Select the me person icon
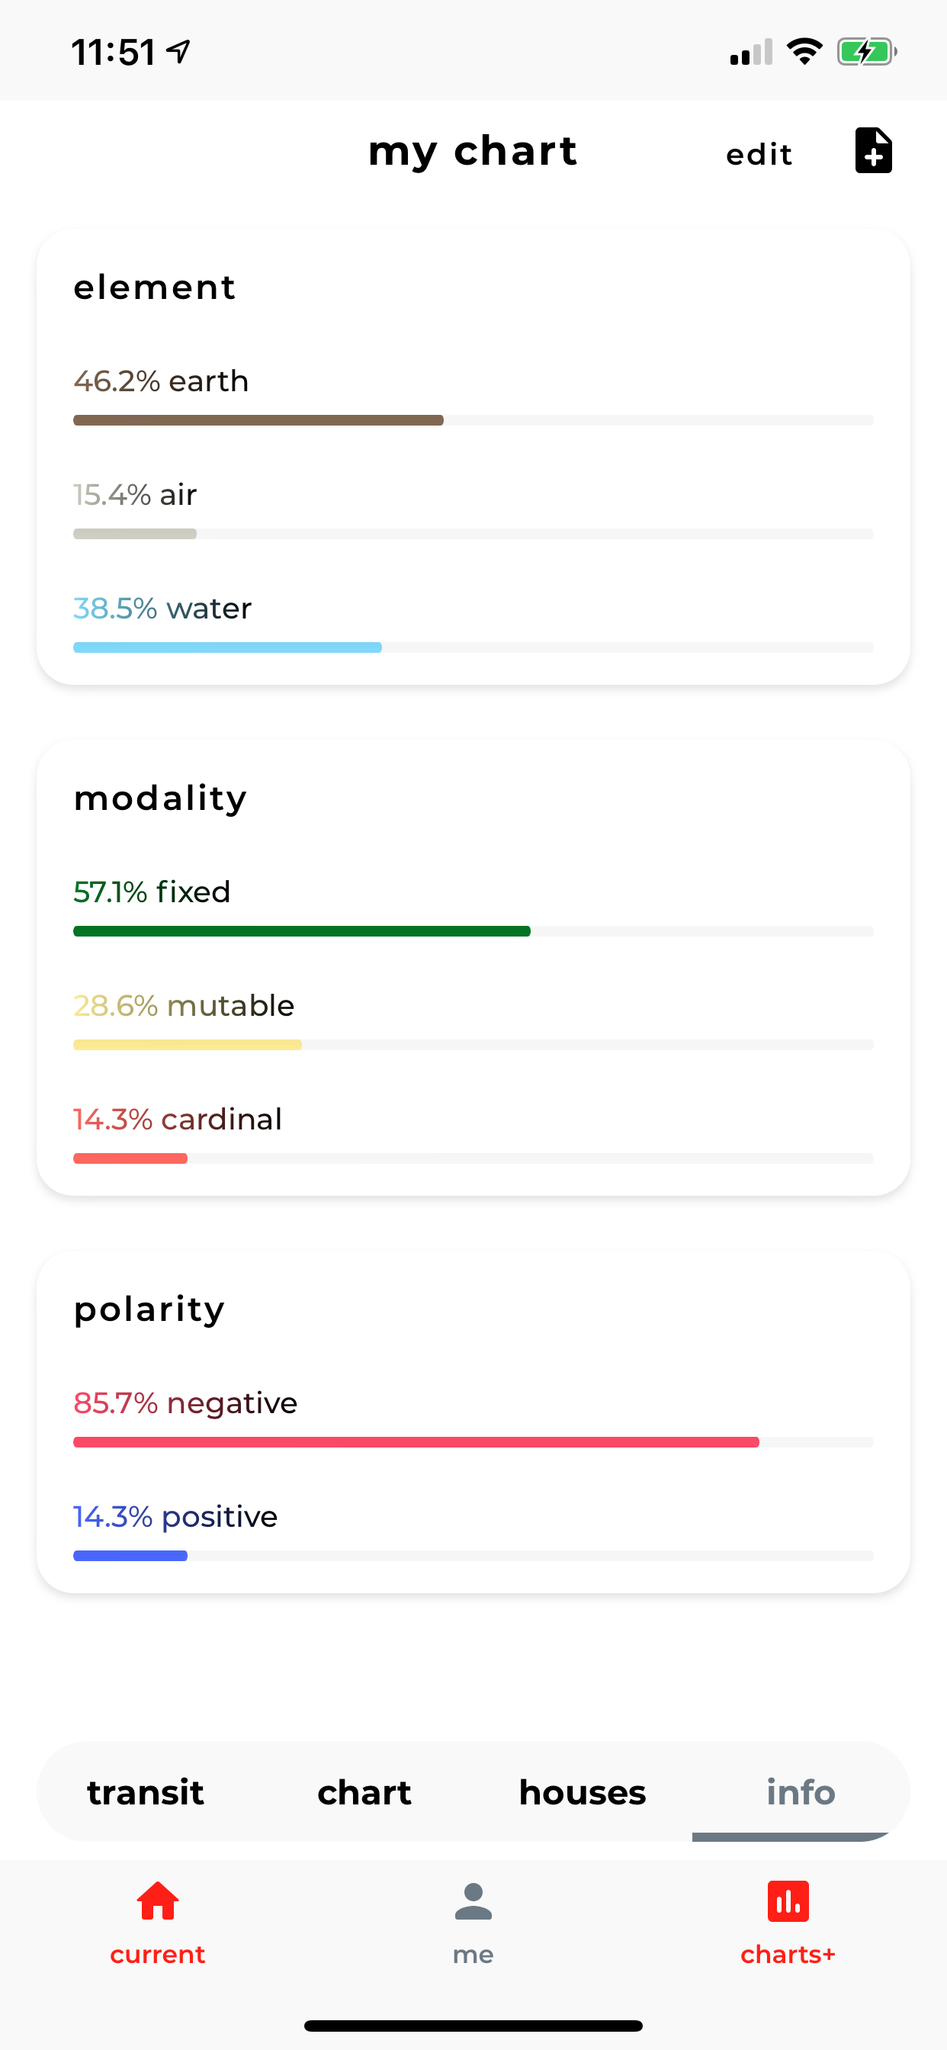This screenshot has width=947, height=2050. pyautogui.click(x=474, y=1901)
